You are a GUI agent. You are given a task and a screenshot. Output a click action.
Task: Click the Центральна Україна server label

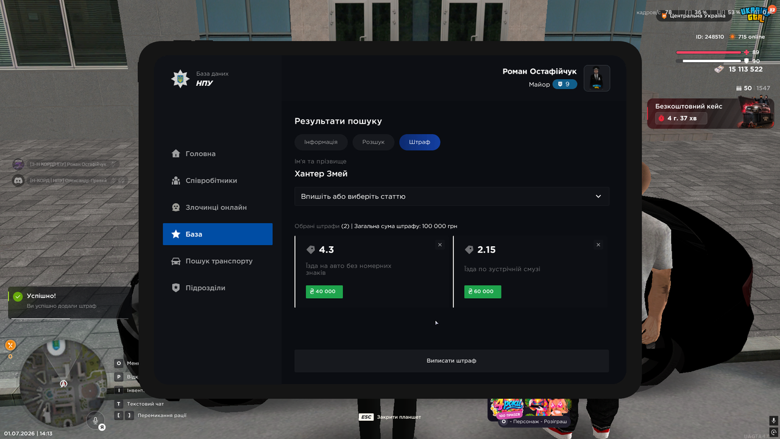[x=693, y=16]
